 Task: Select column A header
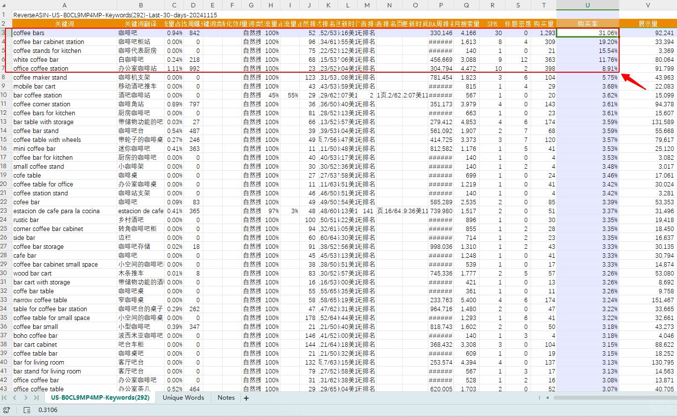(64, 5)
